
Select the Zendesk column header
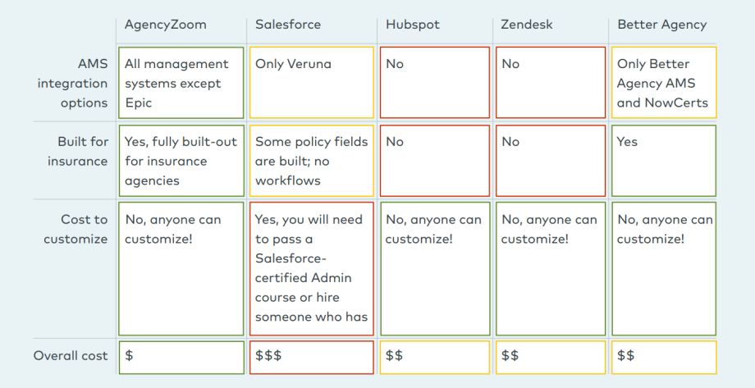(526, 25)
